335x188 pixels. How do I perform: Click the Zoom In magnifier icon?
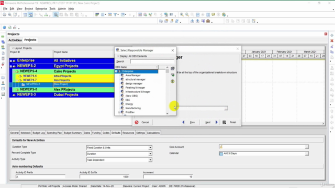pos(182,15)
